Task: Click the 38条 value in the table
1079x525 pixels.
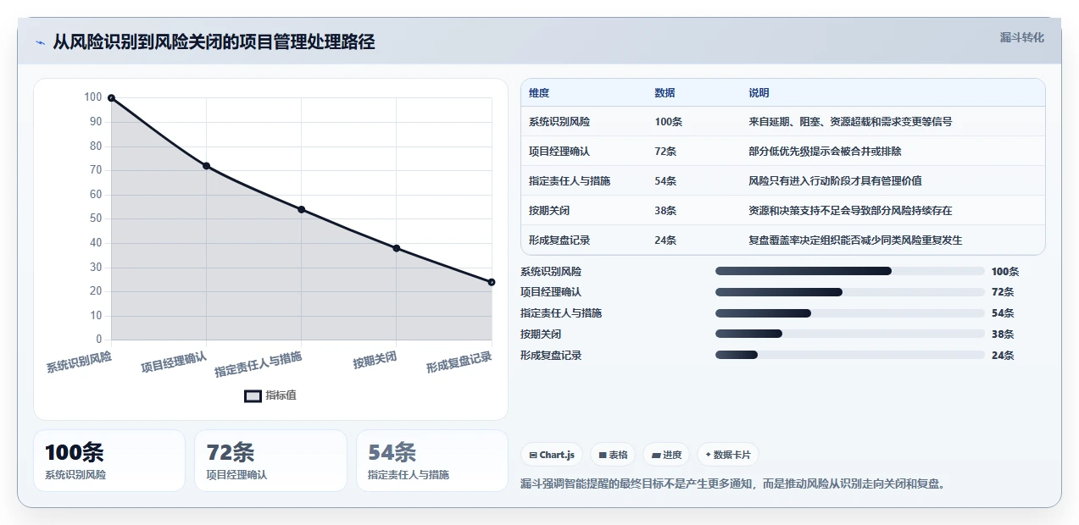Action: click(665, 211)
